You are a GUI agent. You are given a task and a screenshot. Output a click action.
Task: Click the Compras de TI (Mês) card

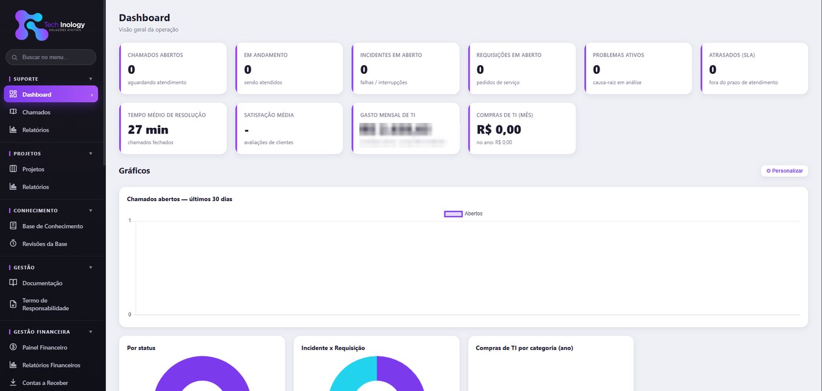[x=521, y=128]
